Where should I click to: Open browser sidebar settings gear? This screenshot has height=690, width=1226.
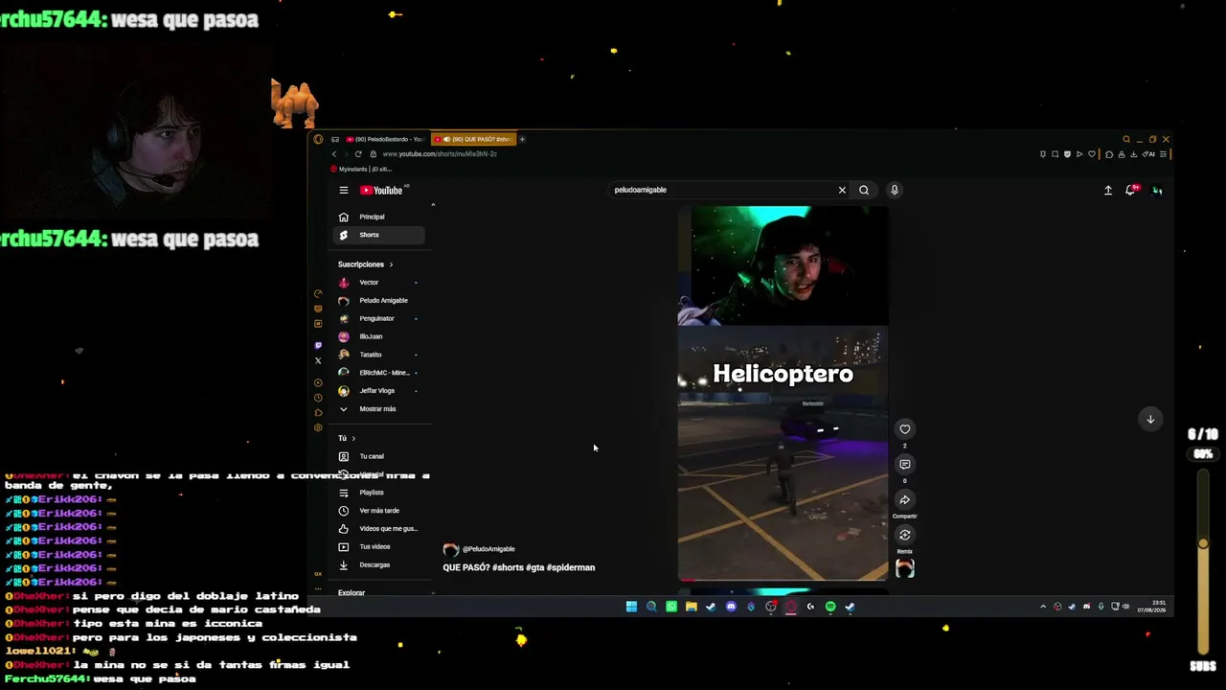(x=318, y=427)
